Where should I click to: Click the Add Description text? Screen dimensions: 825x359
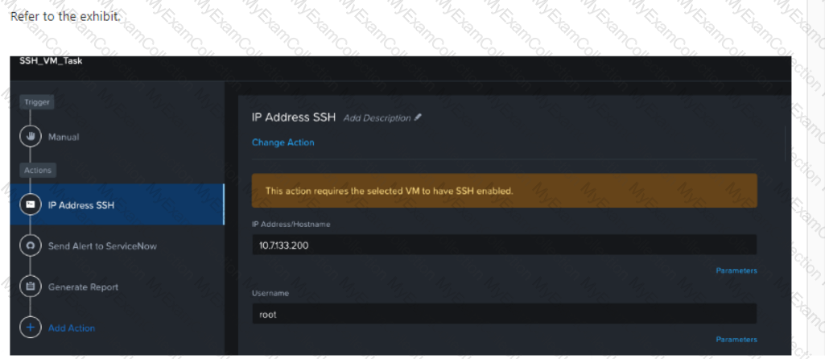coord(377,118)
